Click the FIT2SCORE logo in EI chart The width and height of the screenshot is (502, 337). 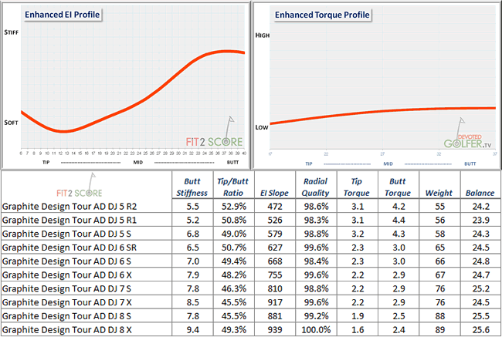click(212, 140)
